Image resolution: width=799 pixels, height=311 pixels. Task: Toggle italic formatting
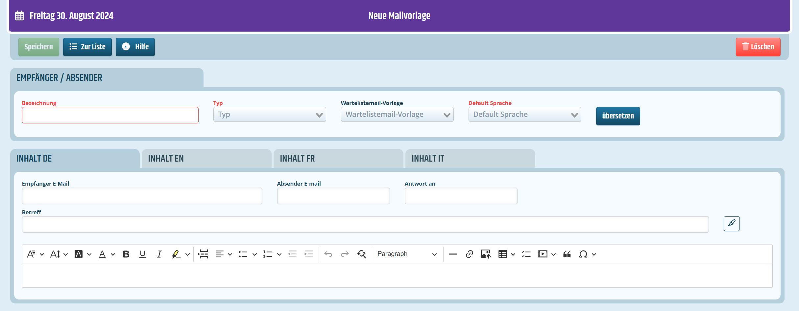tap(159, 254)
